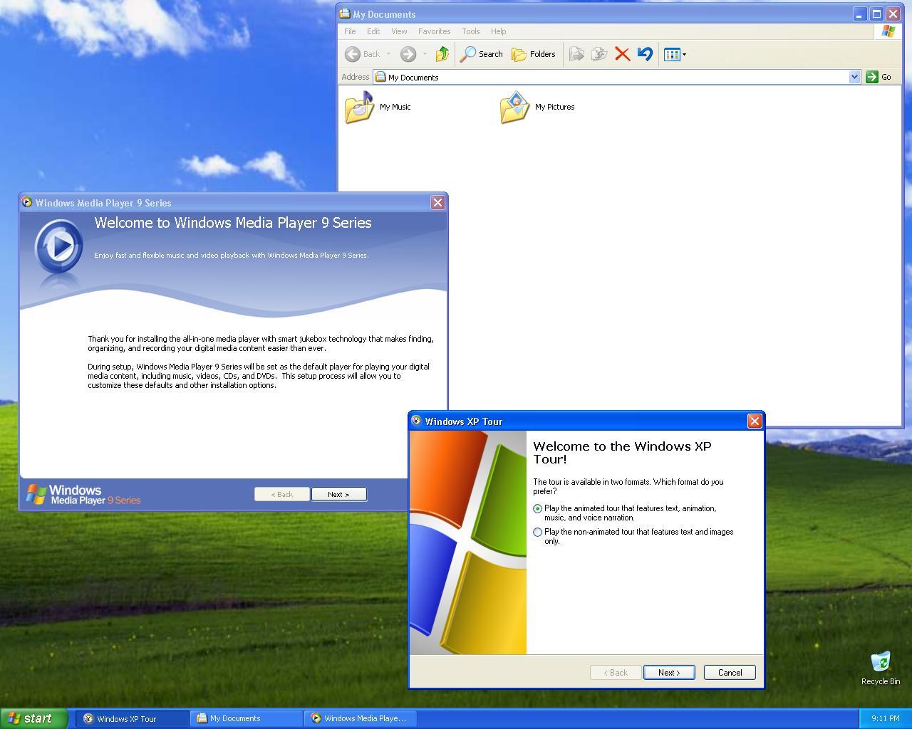Click the large Media Player play logo
This screenshot has height=729, width=912.
tap(59, 246)
